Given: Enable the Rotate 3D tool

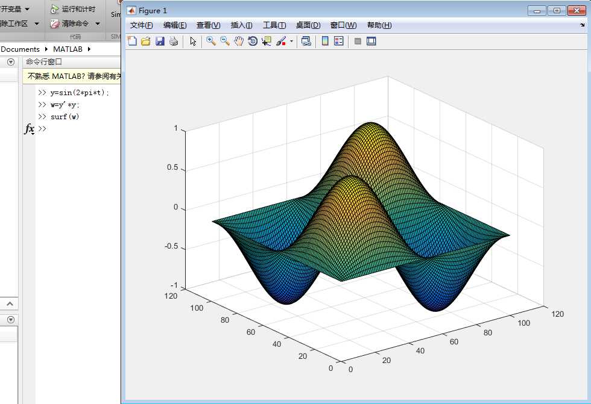Looking at the screenshot, I should [x=253, y=41].
